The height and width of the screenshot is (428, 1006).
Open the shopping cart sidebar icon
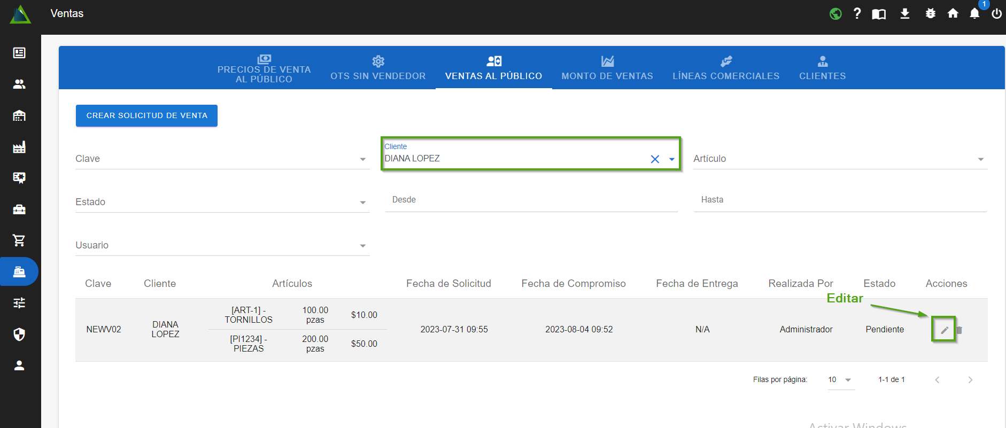19,240
